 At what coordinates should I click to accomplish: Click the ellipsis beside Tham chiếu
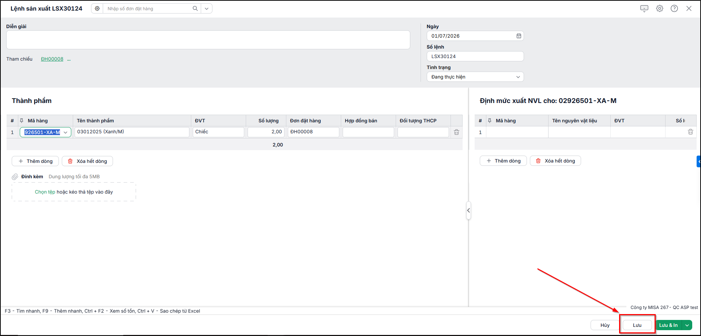pyautogui.click(x=69, y=59)
